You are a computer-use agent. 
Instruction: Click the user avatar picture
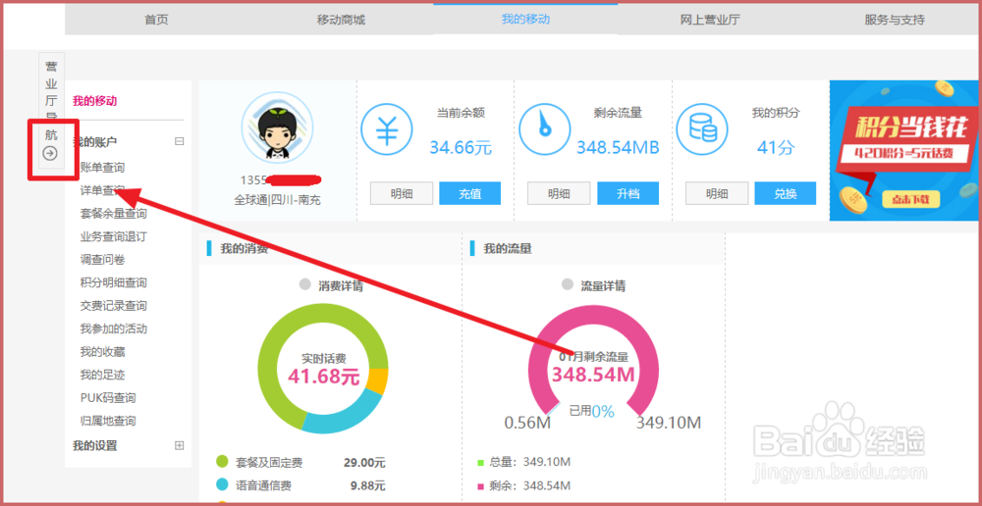278,127
